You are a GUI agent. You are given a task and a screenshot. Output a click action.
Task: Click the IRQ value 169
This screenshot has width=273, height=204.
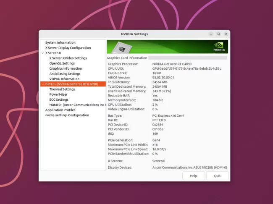[x=155, y=133]
